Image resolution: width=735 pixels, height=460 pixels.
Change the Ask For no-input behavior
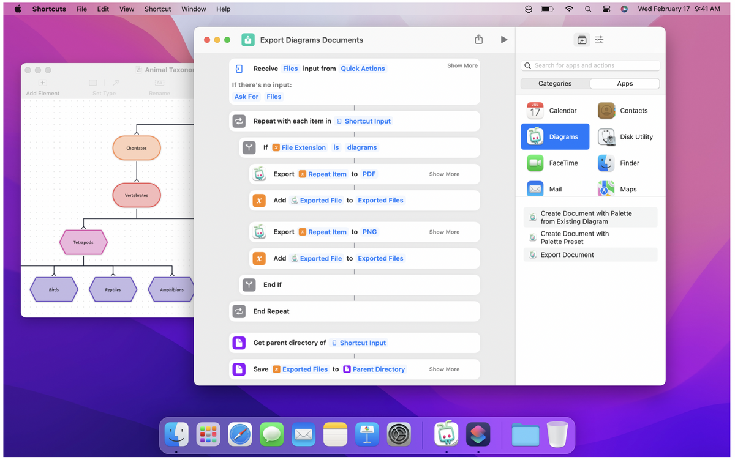coord(246,97)
